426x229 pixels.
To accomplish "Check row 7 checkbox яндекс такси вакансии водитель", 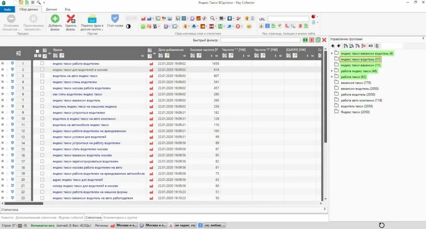I will 42,100.
